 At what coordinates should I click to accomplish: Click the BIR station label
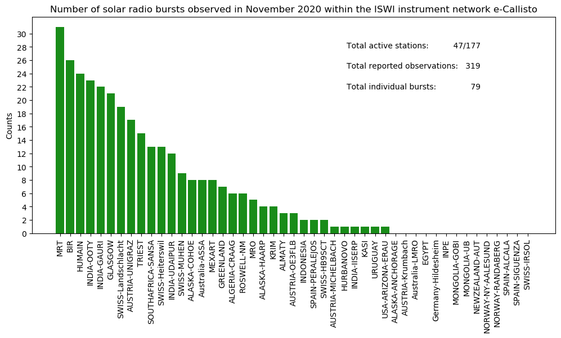[x=70, y=246]
